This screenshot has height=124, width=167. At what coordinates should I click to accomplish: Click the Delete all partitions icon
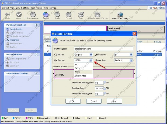pyautogui.click(x=8, y=59)
